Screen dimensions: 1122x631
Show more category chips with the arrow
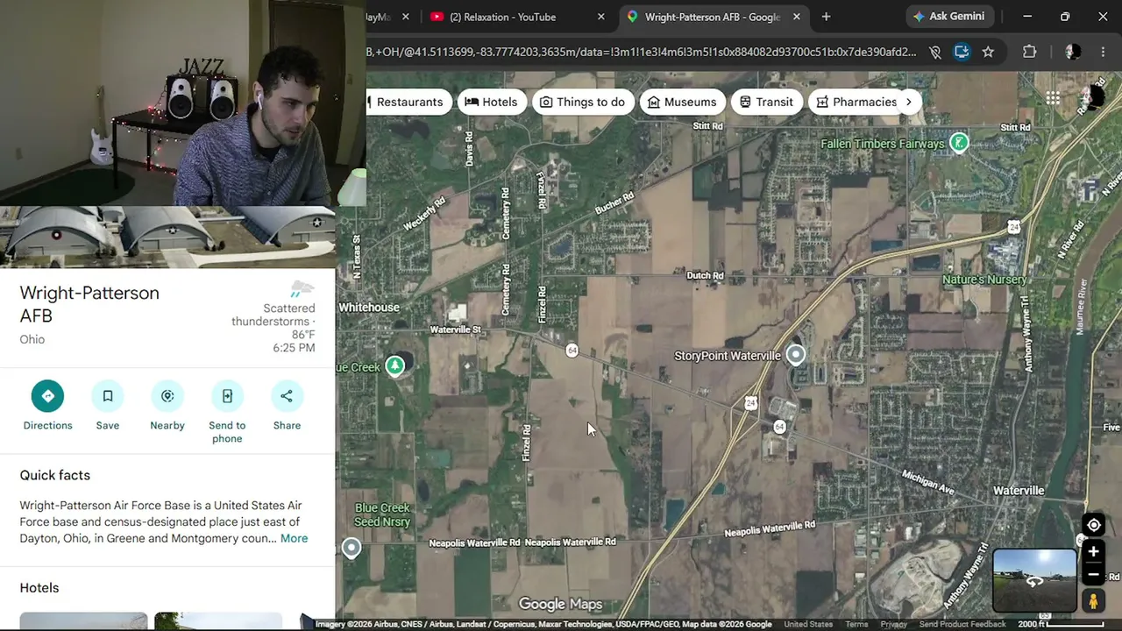tap(909, 102)
